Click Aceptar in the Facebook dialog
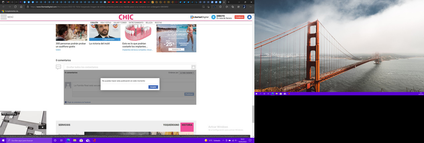424x143 pixels. point(153,87)
